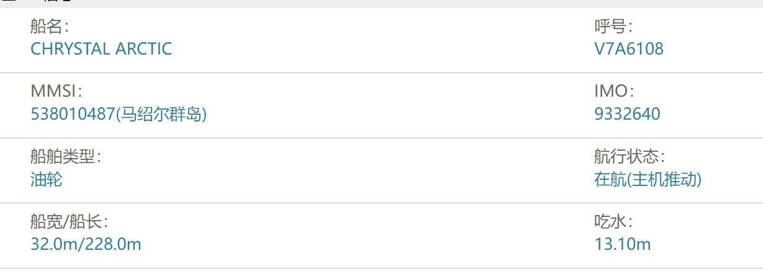Image resolution: width=763 pixels, height=274 pixels.
Task: Click the ship type value 油轮
Action: pyautogui.click(x=47, y=179)
